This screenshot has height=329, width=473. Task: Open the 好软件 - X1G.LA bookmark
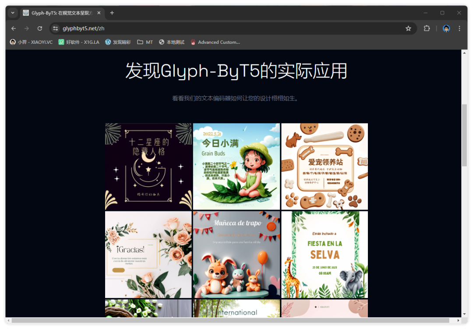tap(79, 42)
